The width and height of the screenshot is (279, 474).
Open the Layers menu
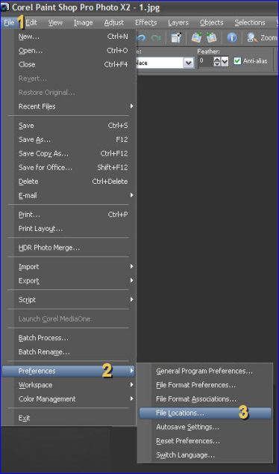[178, 22]
